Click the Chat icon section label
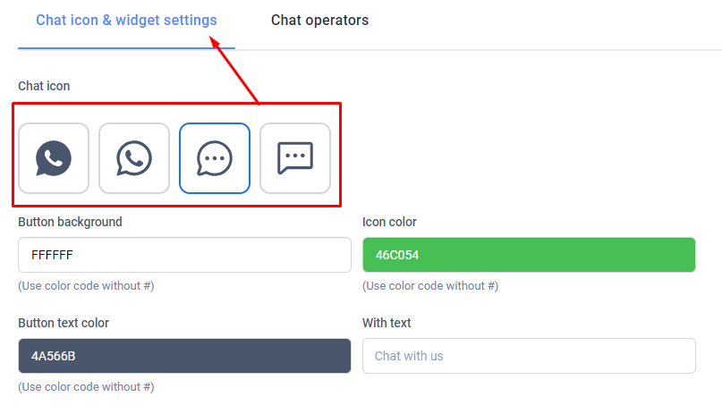The height and width of the screenshot is (414, 722). [x=44, y=86]
